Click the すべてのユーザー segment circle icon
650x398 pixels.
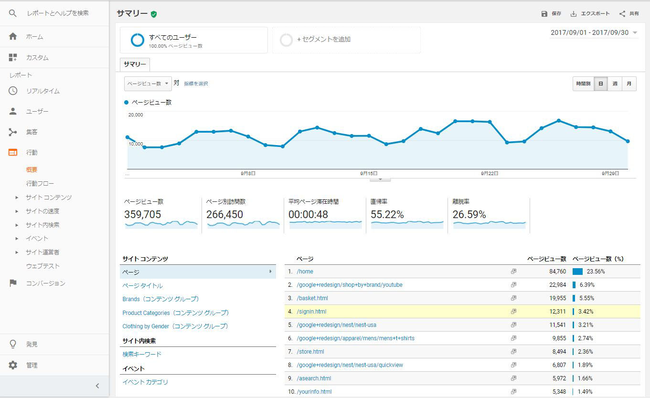138,40
